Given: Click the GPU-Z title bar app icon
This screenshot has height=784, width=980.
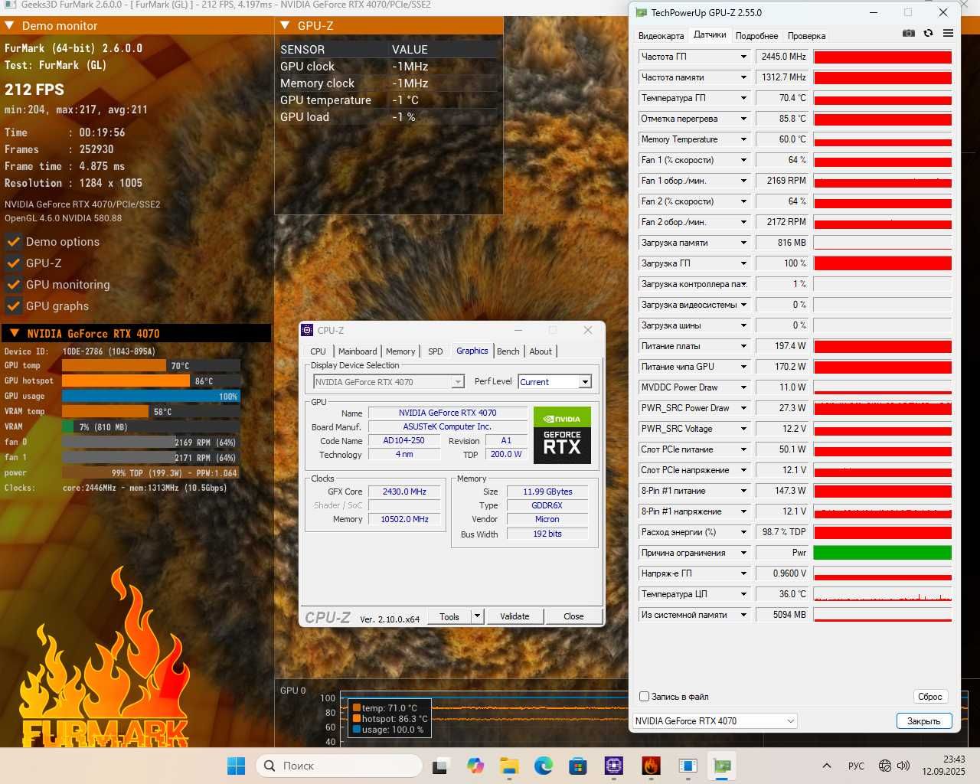Looking at the screenshot, I should (641, 12).
